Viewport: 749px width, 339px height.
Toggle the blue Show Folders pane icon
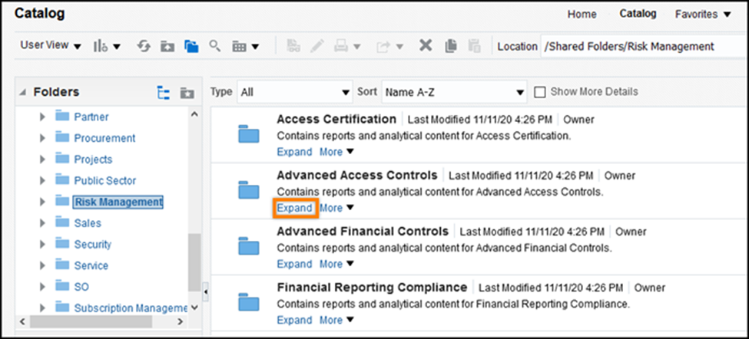click(x=191, y=46)
